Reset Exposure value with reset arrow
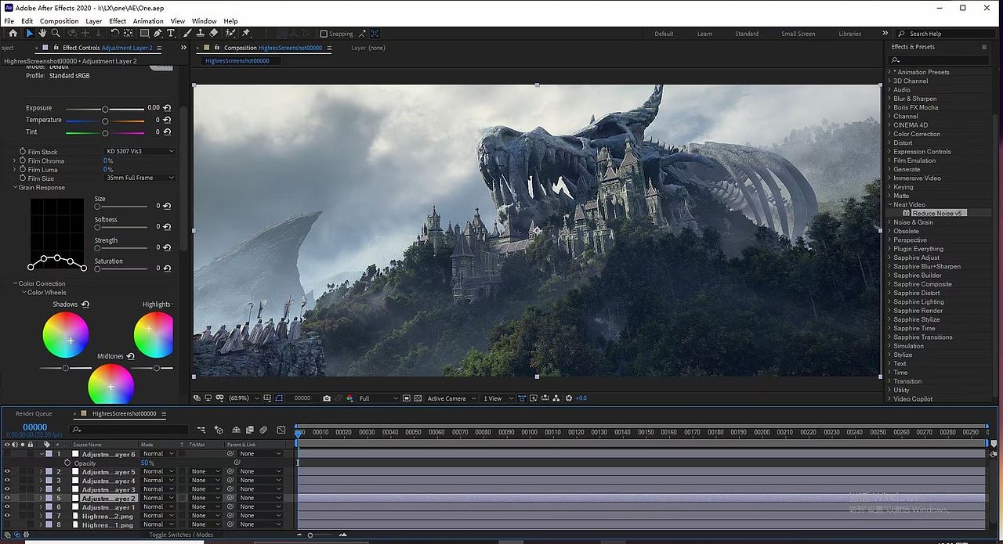This screenshot has width=1003, height=544. pyautogui.click(x=167, y=108)
